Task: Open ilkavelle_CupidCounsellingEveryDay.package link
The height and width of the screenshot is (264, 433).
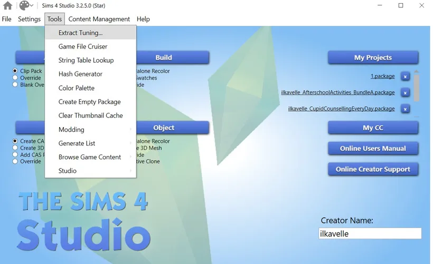Action: (x=341, y=109)
